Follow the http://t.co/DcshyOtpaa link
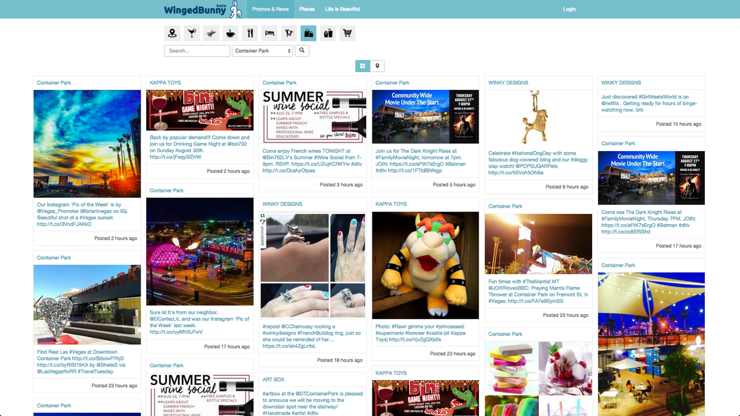The image size is (740, 416). click(289, 171)
